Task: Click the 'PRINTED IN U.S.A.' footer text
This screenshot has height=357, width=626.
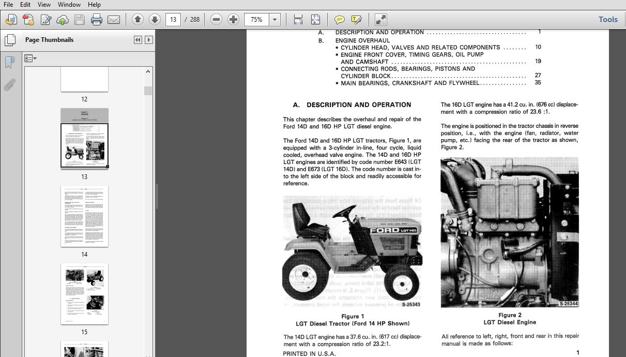Action: click(309, 353)
